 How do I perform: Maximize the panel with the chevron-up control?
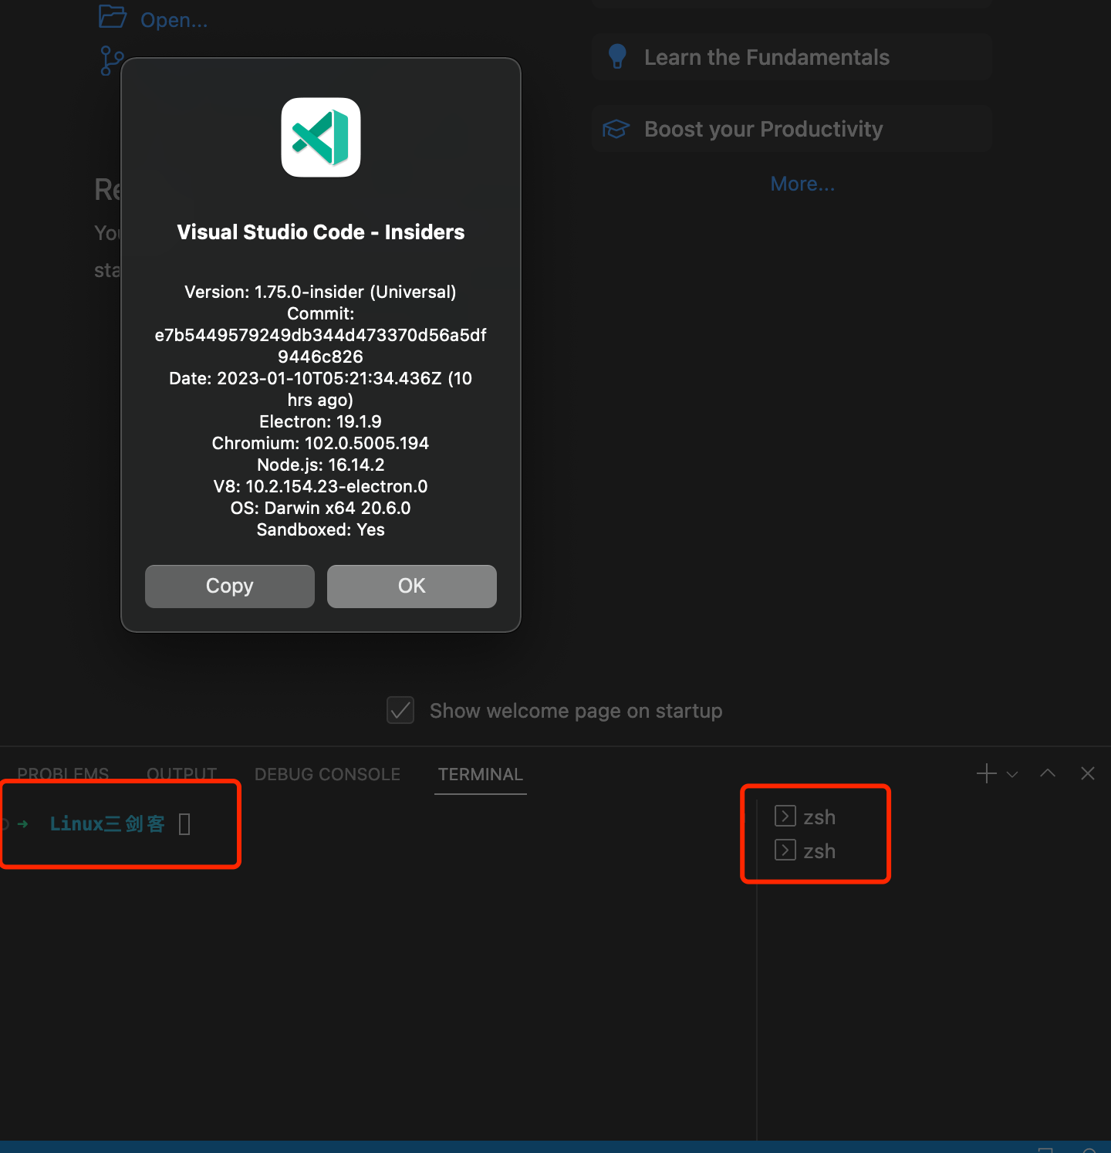click(x=1047, y=773)
